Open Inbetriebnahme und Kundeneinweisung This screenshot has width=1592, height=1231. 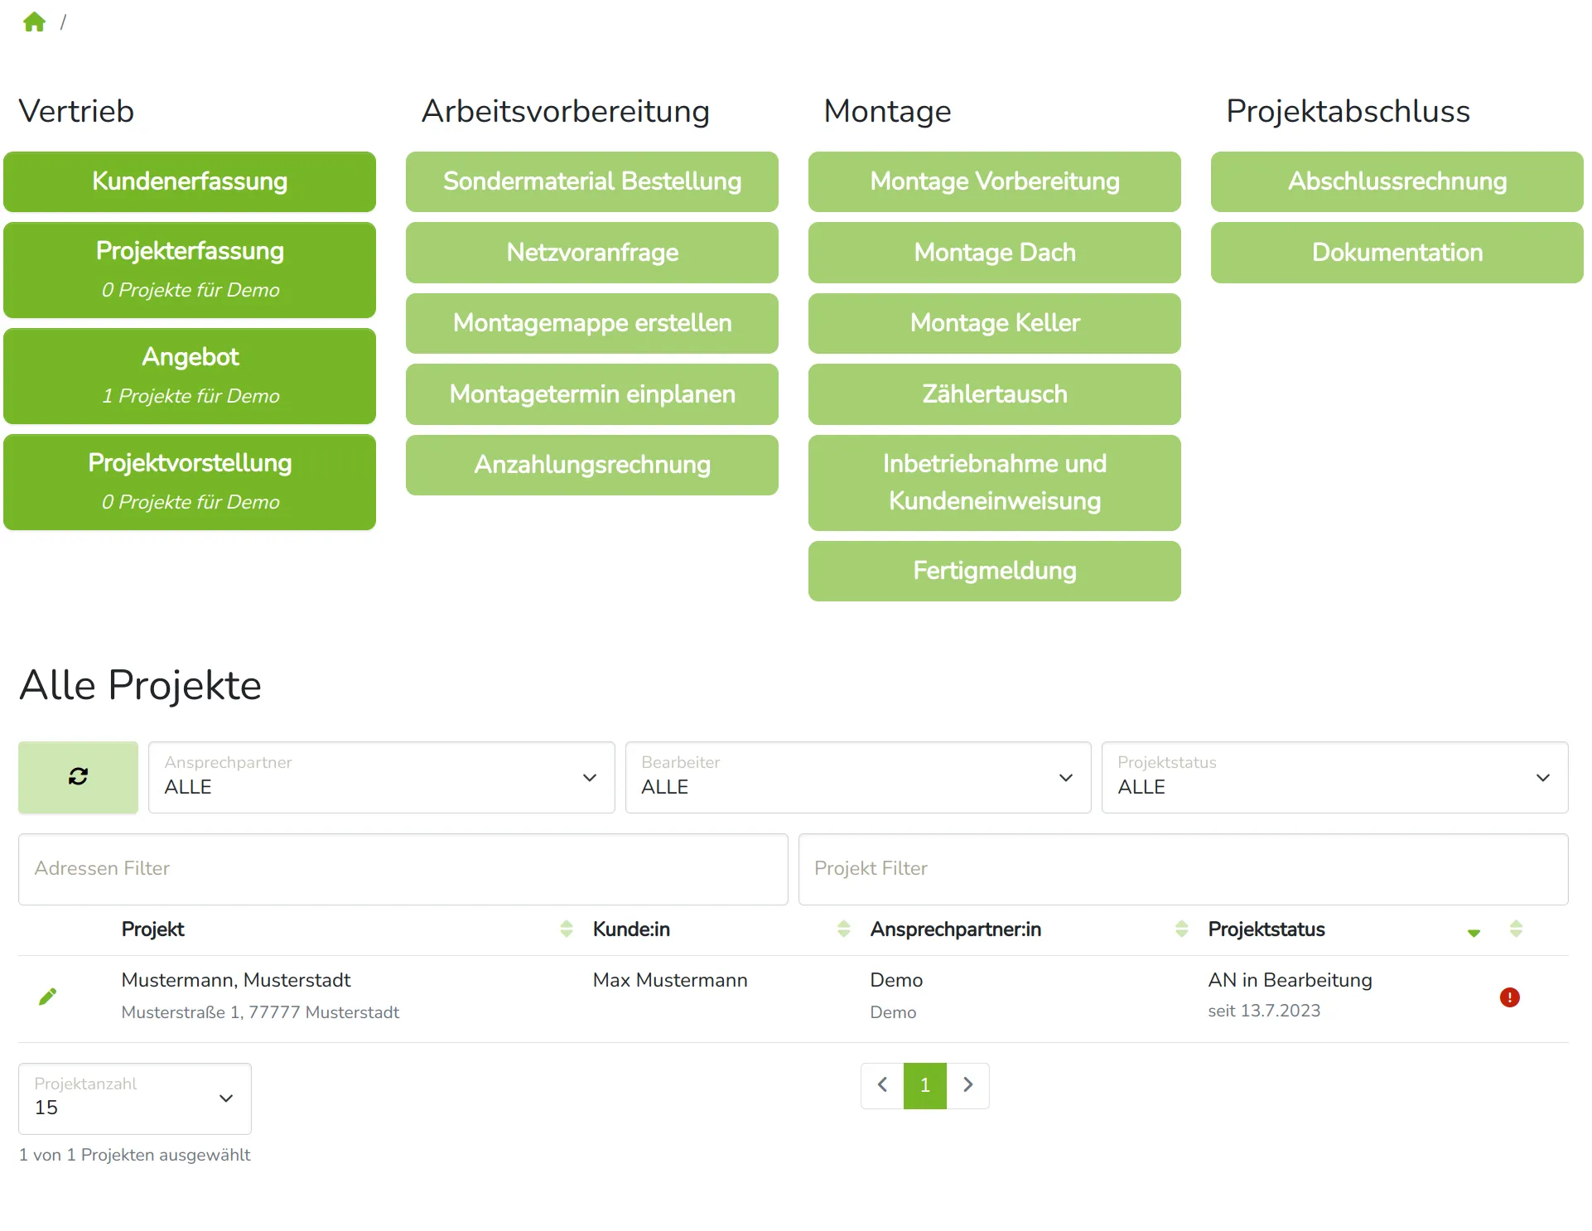pos(995,483)
